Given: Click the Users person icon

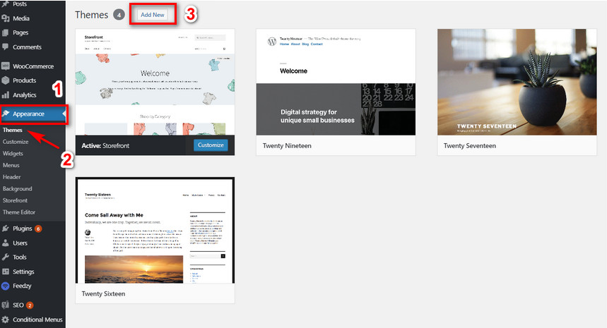Looking at the screenshot, I should (6, 243).
